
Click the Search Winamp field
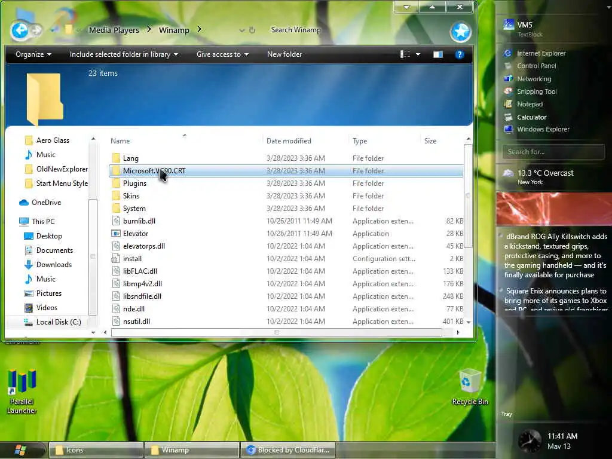click(295, 30)
